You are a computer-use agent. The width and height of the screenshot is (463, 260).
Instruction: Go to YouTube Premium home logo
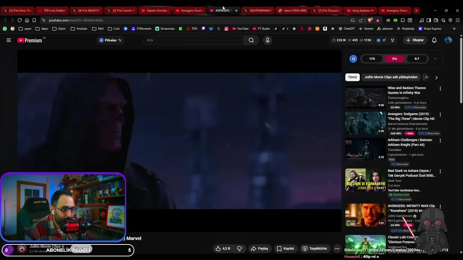[x=30, y=40]
